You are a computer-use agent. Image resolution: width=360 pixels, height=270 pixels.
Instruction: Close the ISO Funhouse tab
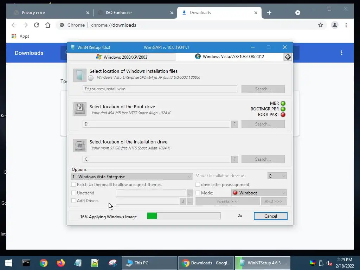(x=172, y=13)
